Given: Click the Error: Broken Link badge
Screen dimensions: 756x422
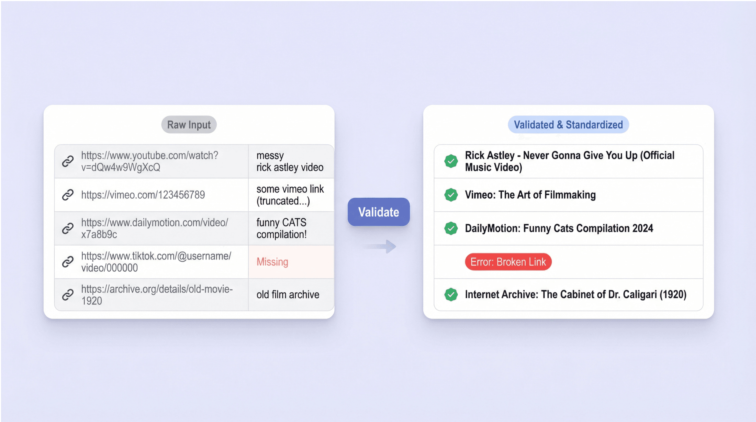Looking at the screenshot, I should (x=508, y=262).
